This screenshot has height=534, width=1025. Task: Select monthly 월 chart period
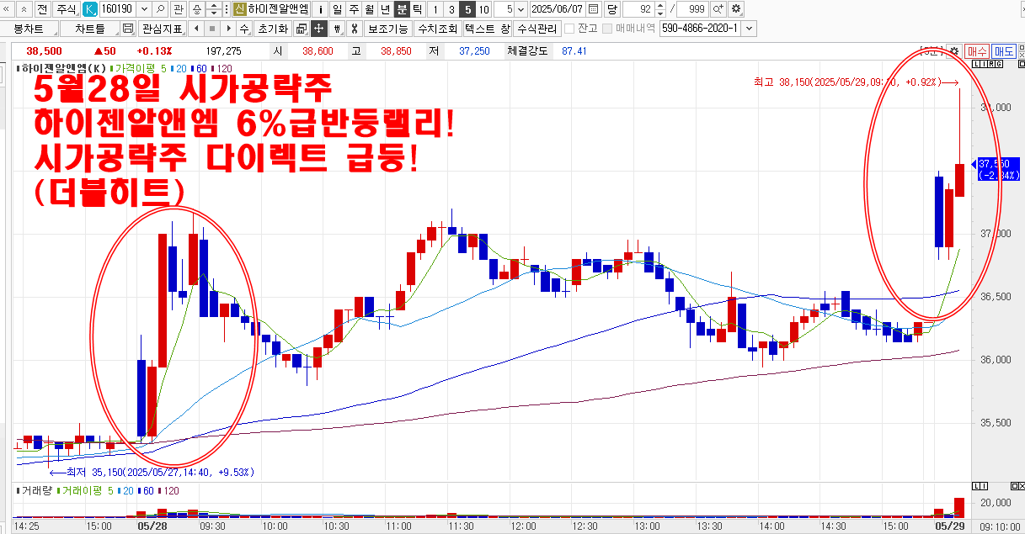[369, 9]
